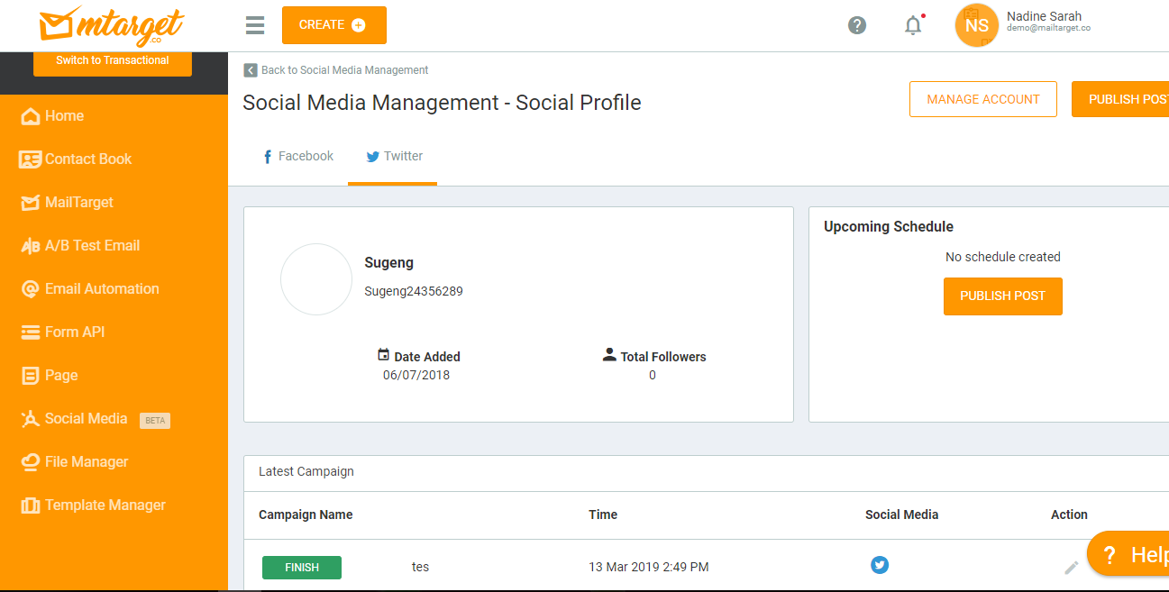
Task: Open File Manager in sidebar
Action: 86,462
